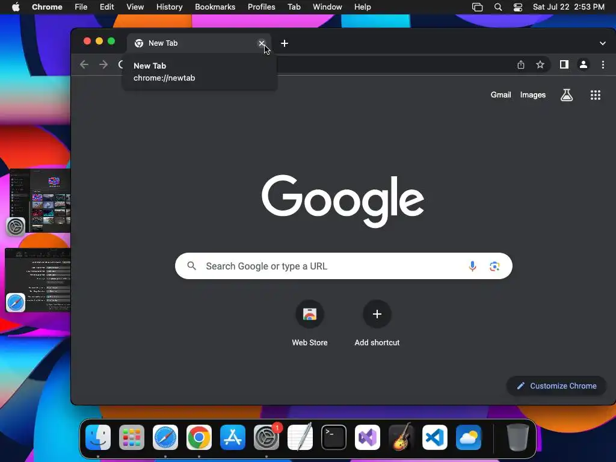
Task: Open the Images link
Action: pyautogui.click(x=533, y=94)
